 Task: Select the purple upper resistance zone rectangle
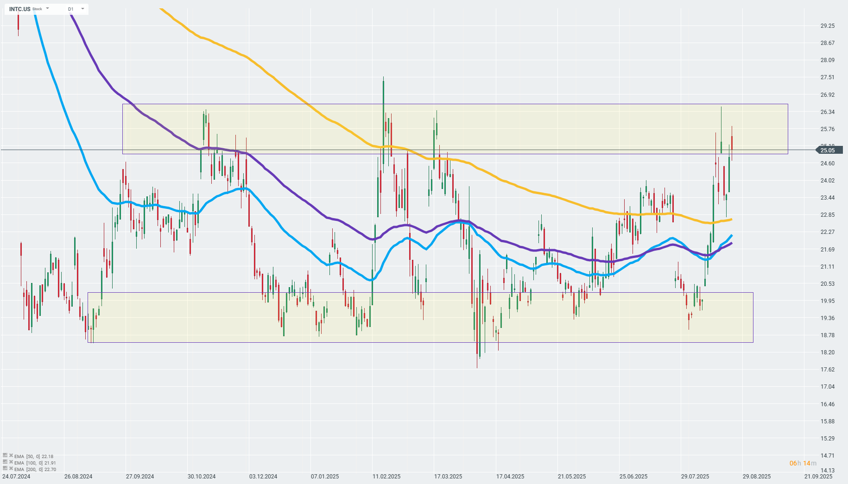[x=455, y=129]
